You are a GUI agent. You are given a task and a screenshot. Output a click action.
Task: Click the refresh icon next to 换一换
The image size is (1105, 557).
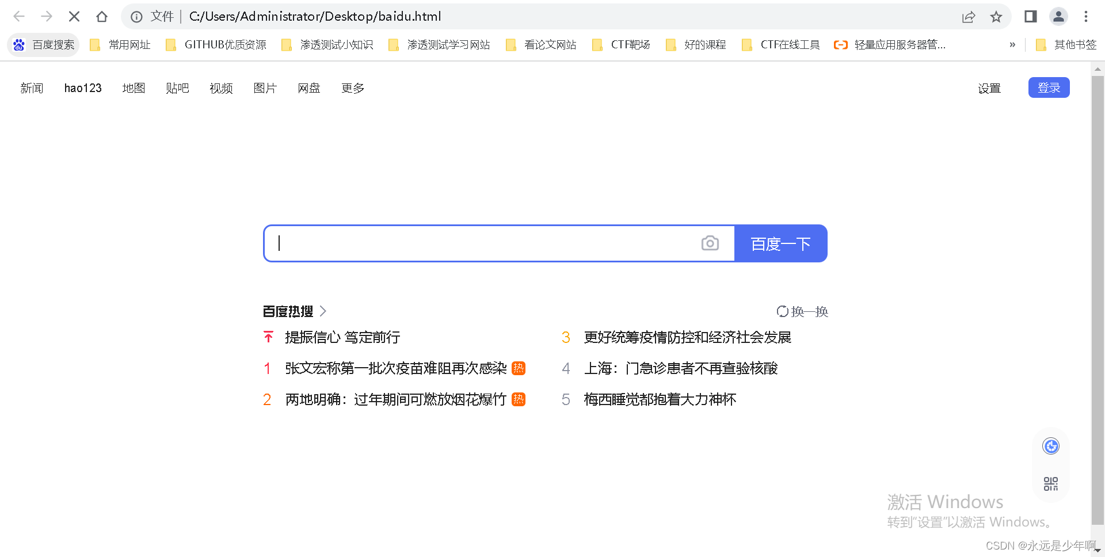782,311
